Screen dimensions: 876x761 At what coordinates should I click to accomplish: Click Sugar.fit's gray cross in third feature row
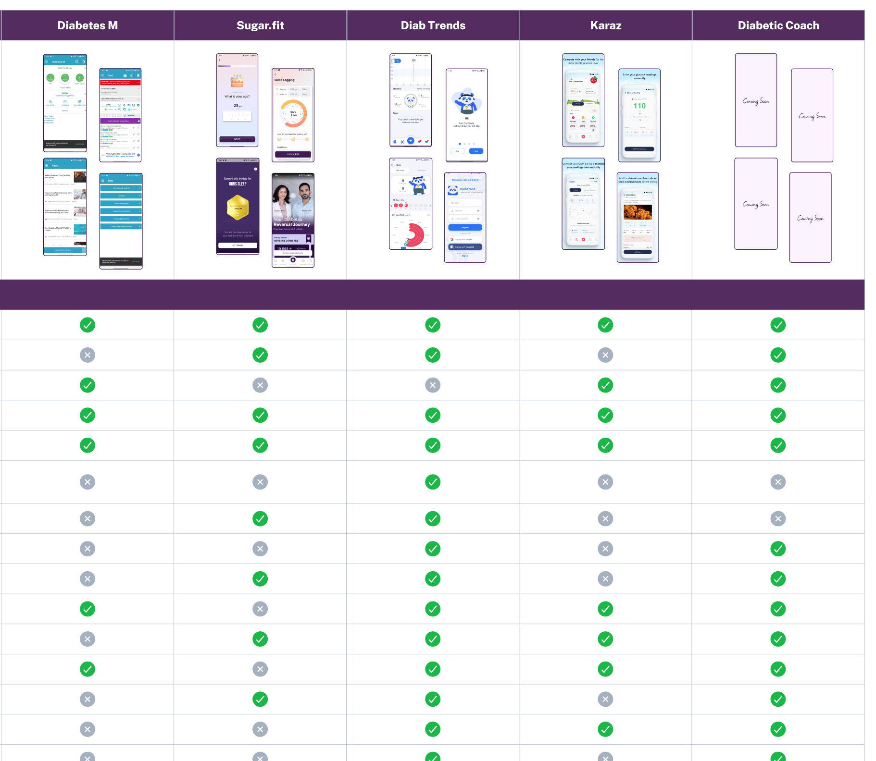click(260, 385)
